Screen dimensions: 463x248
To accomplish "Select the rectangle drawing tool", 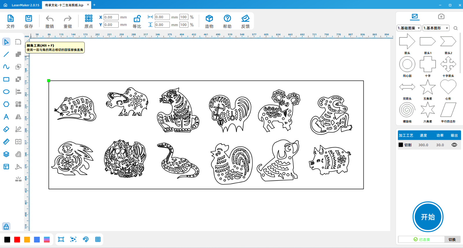I will click(x=6, y=79).
